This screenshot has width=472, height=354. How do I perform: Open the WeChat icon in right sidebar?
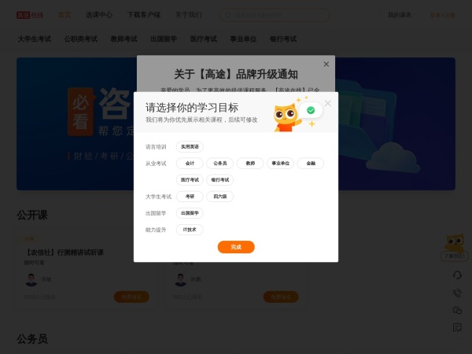[457, 310]
